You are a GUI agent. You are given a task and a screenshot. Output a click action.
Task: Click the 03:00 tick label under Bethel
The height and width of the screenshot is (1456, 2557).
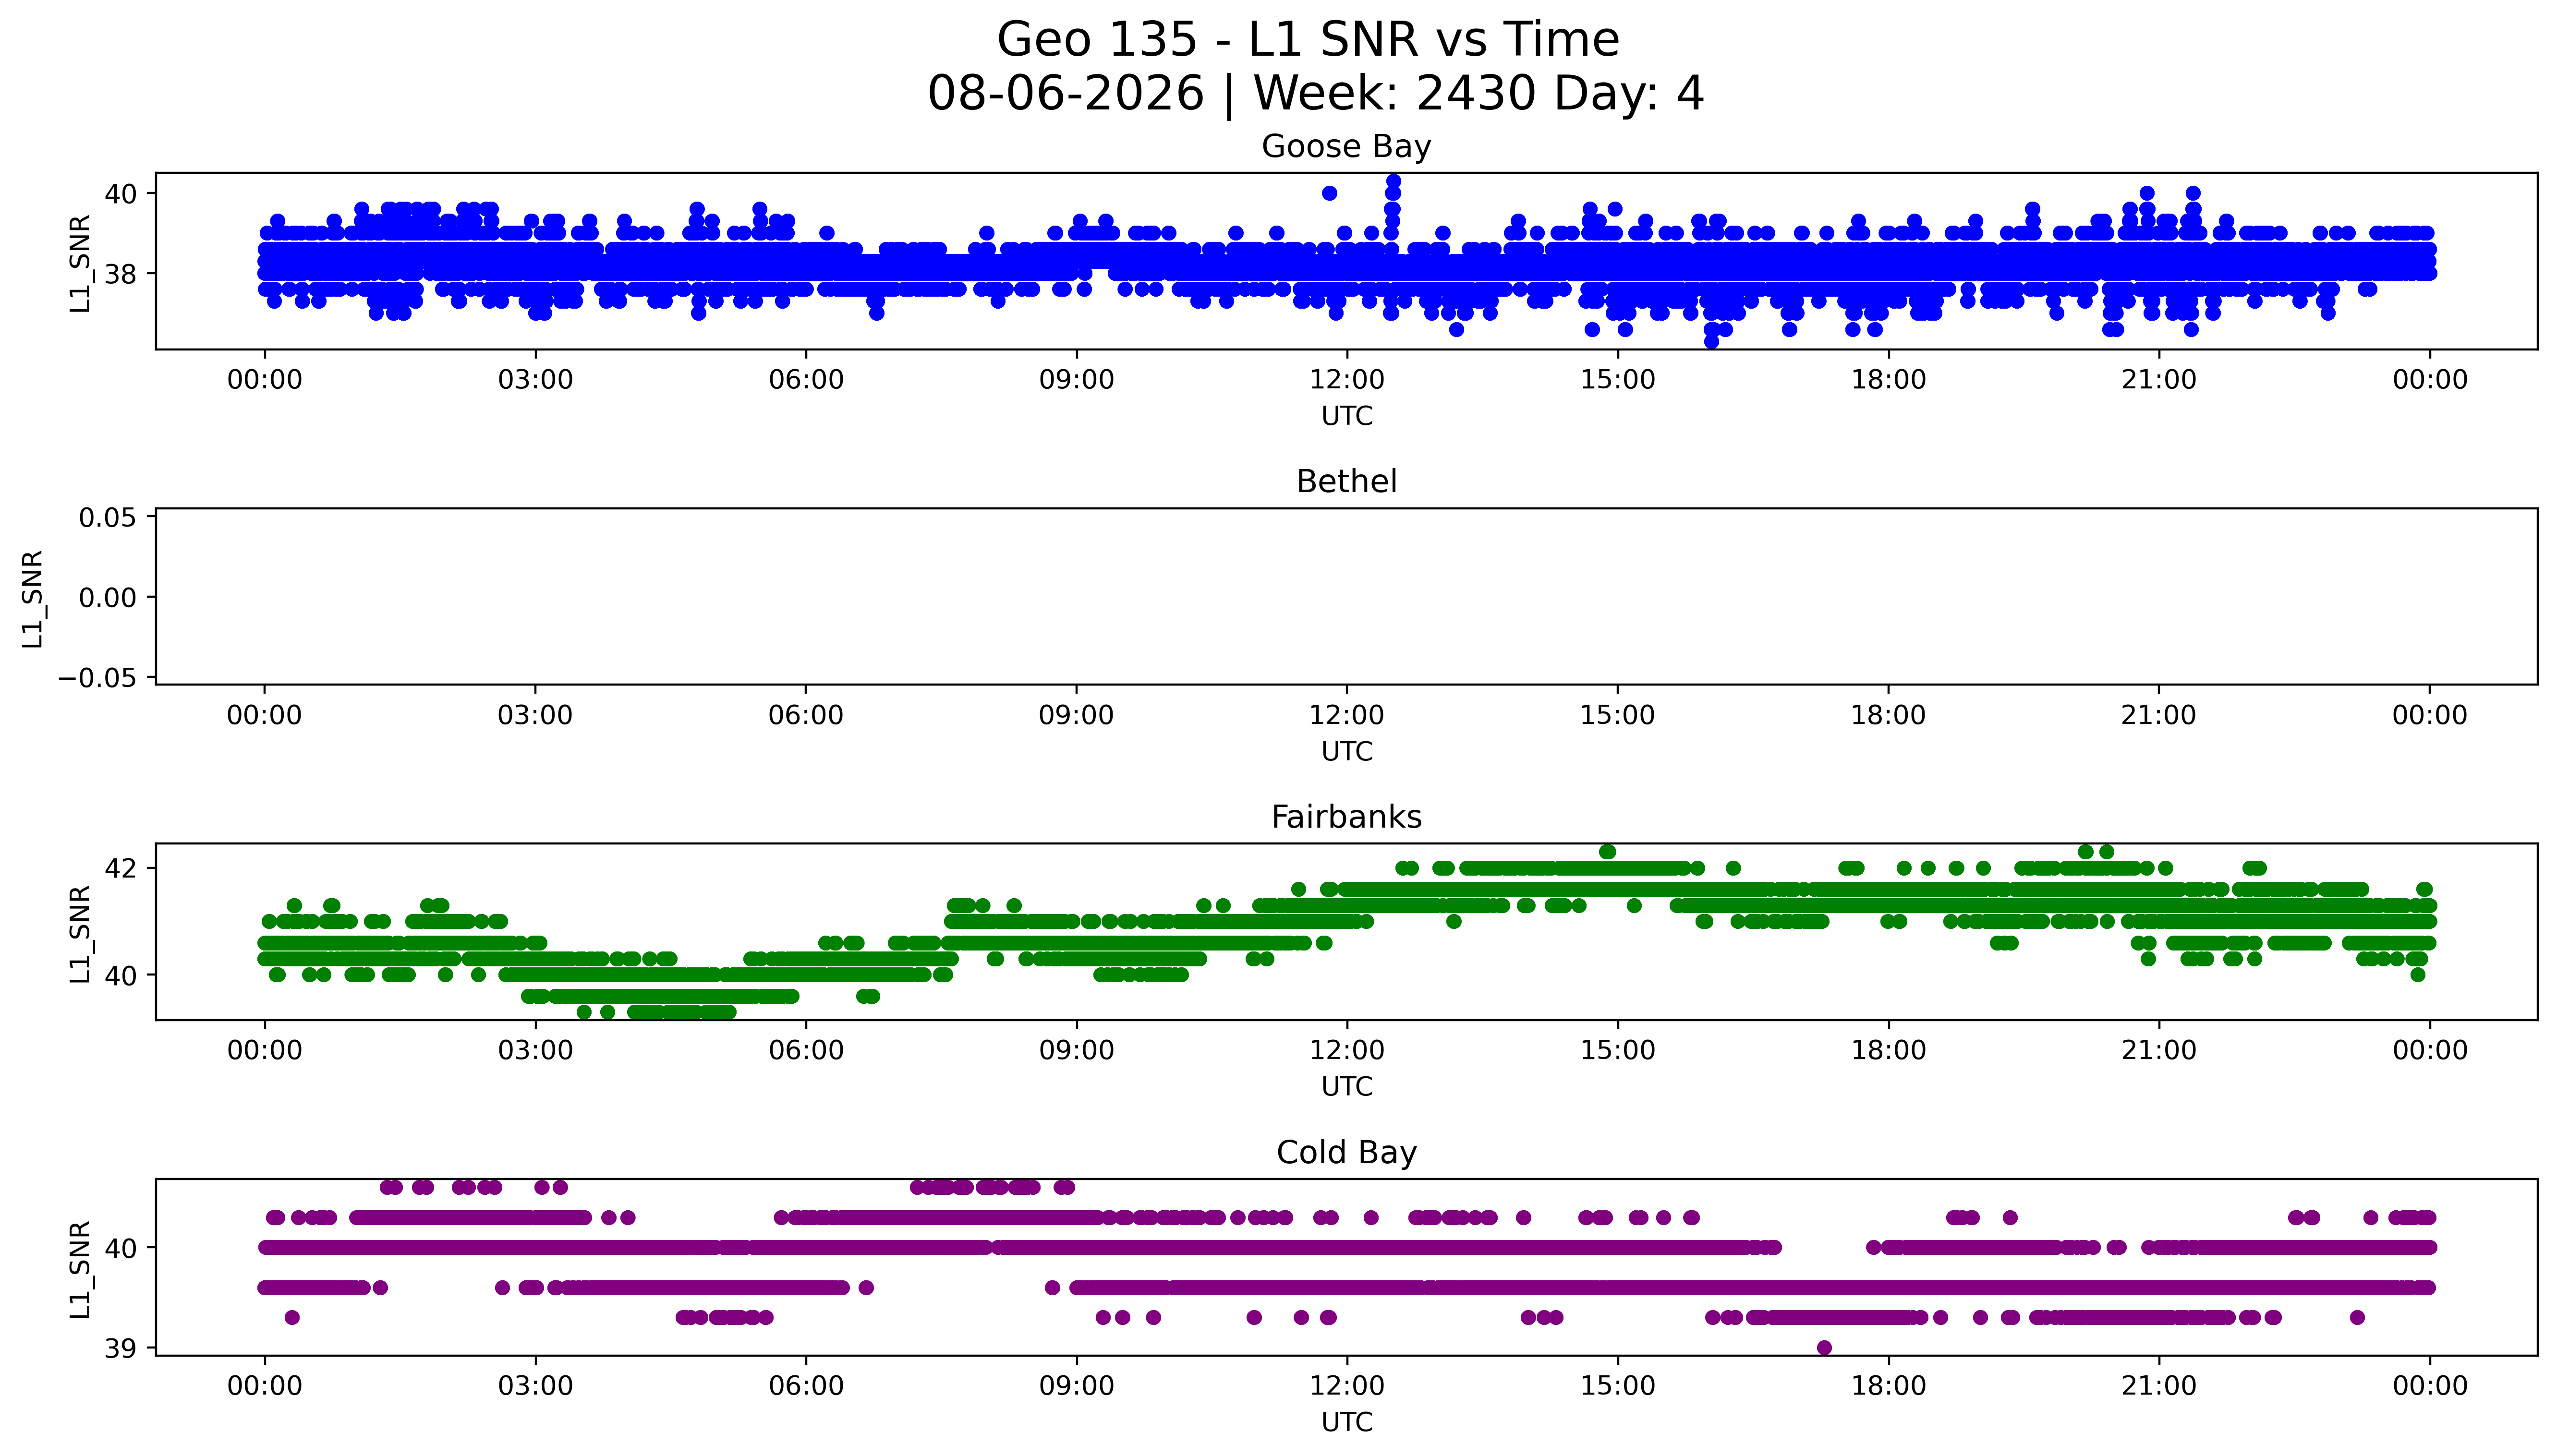coord(535,715)
